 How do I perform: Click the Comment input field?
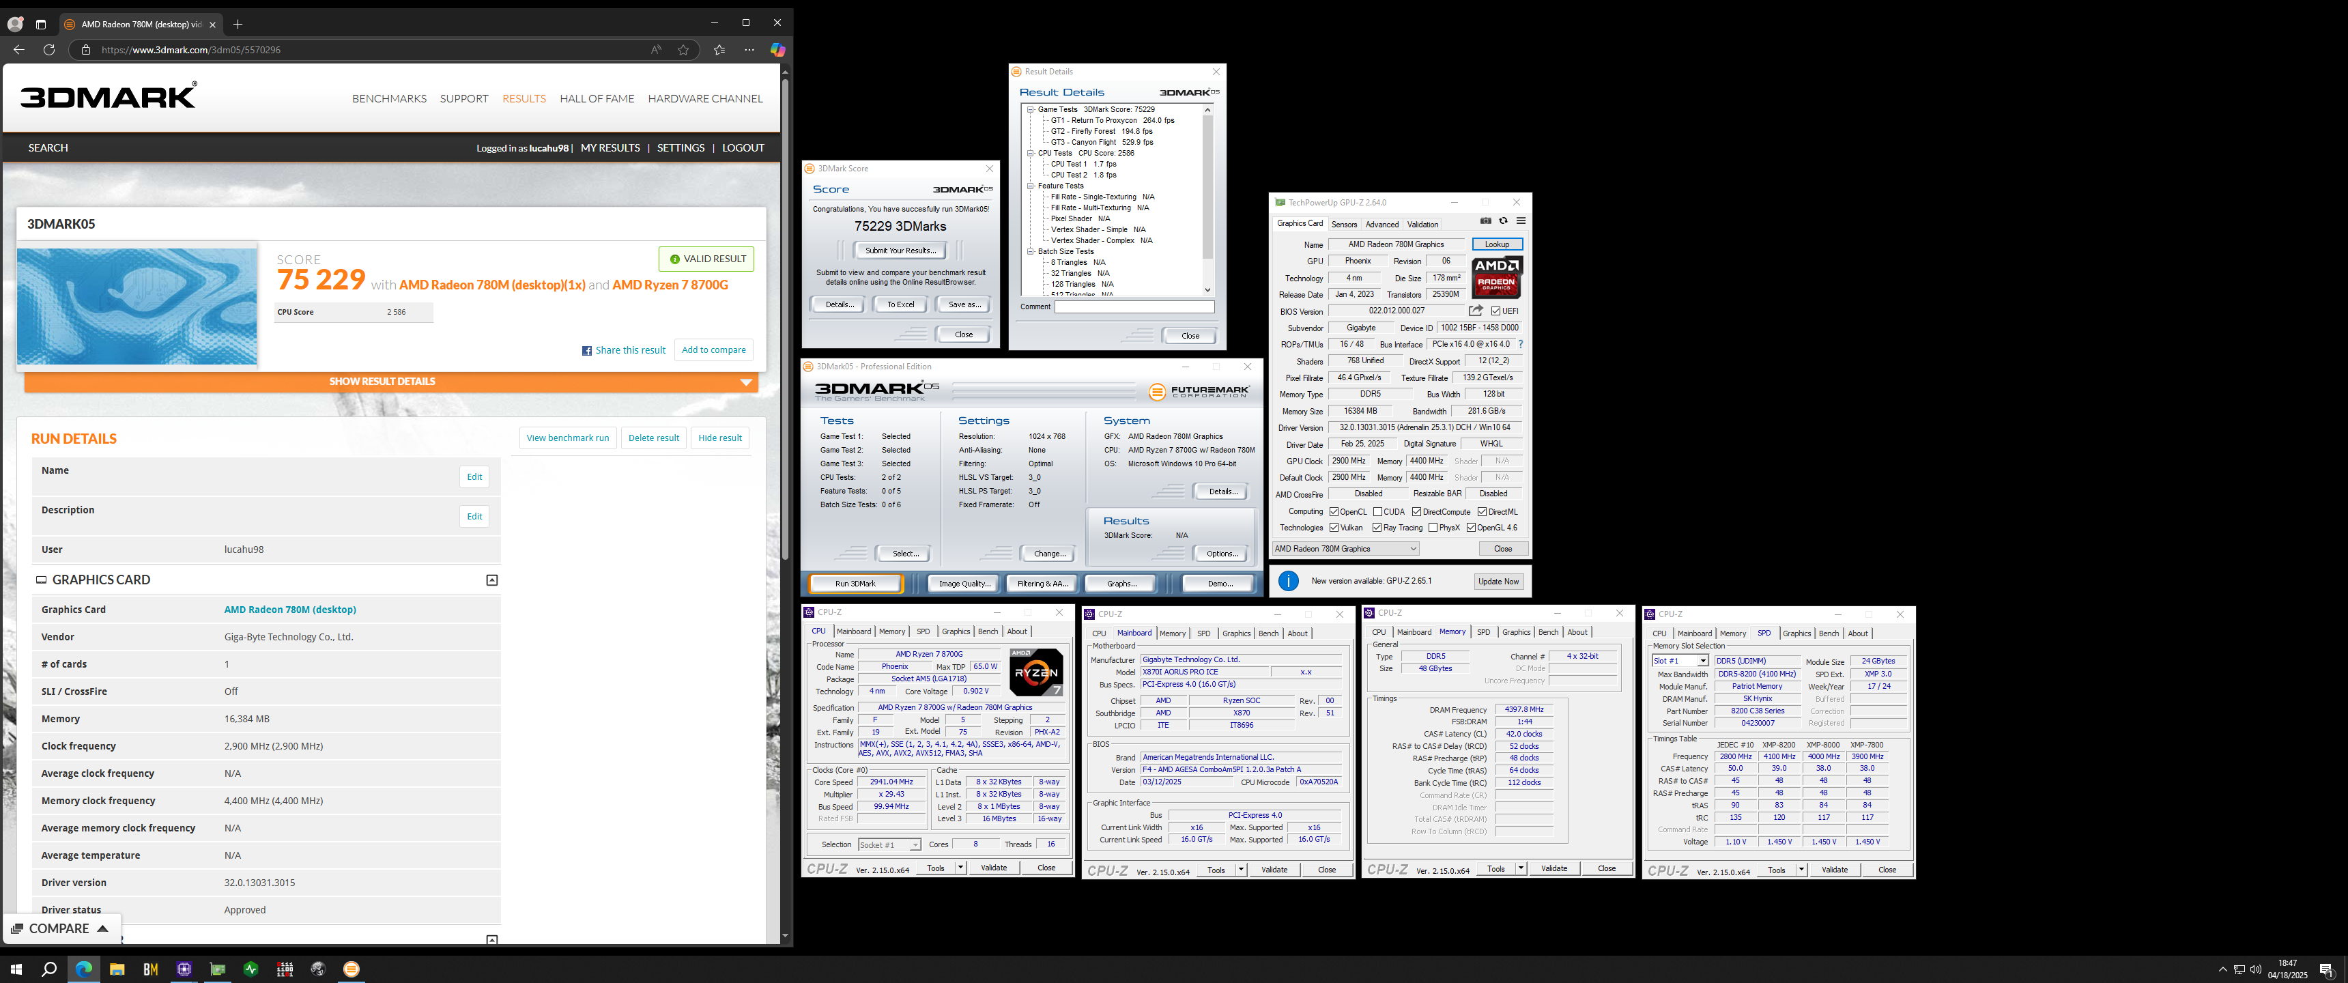(1134, 307)
